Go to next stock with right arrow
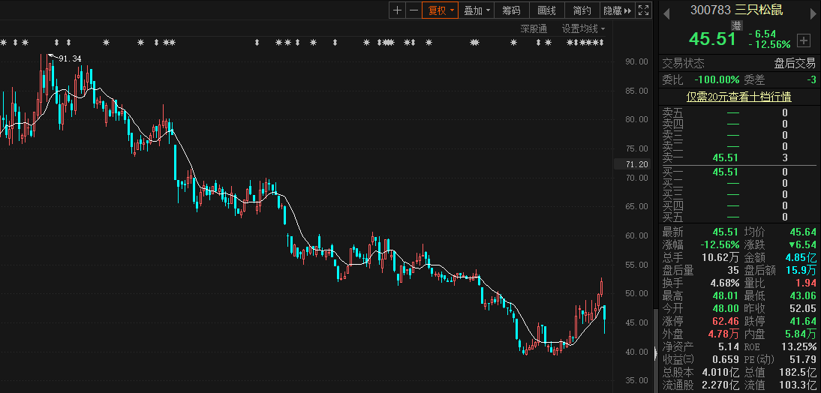821x393 pixels. click(x=811, y=11)
